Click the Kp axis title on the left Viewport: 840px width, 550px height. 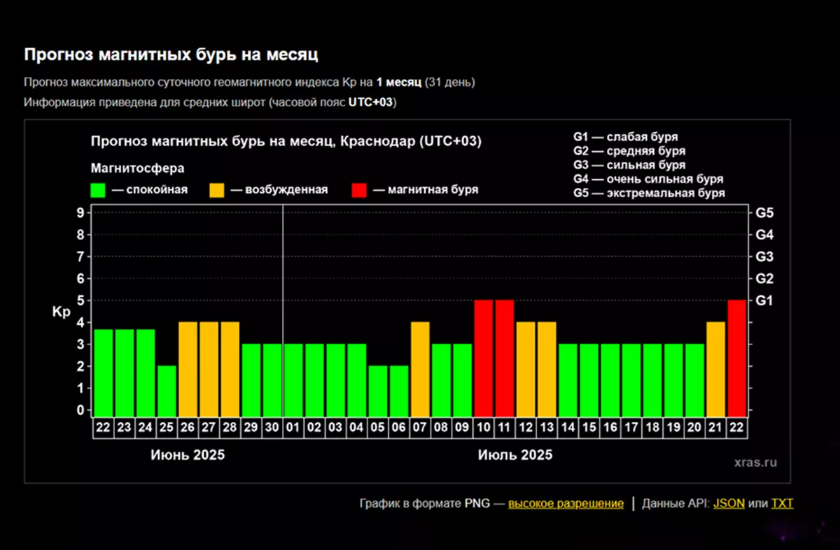click(x=62, y=312)
